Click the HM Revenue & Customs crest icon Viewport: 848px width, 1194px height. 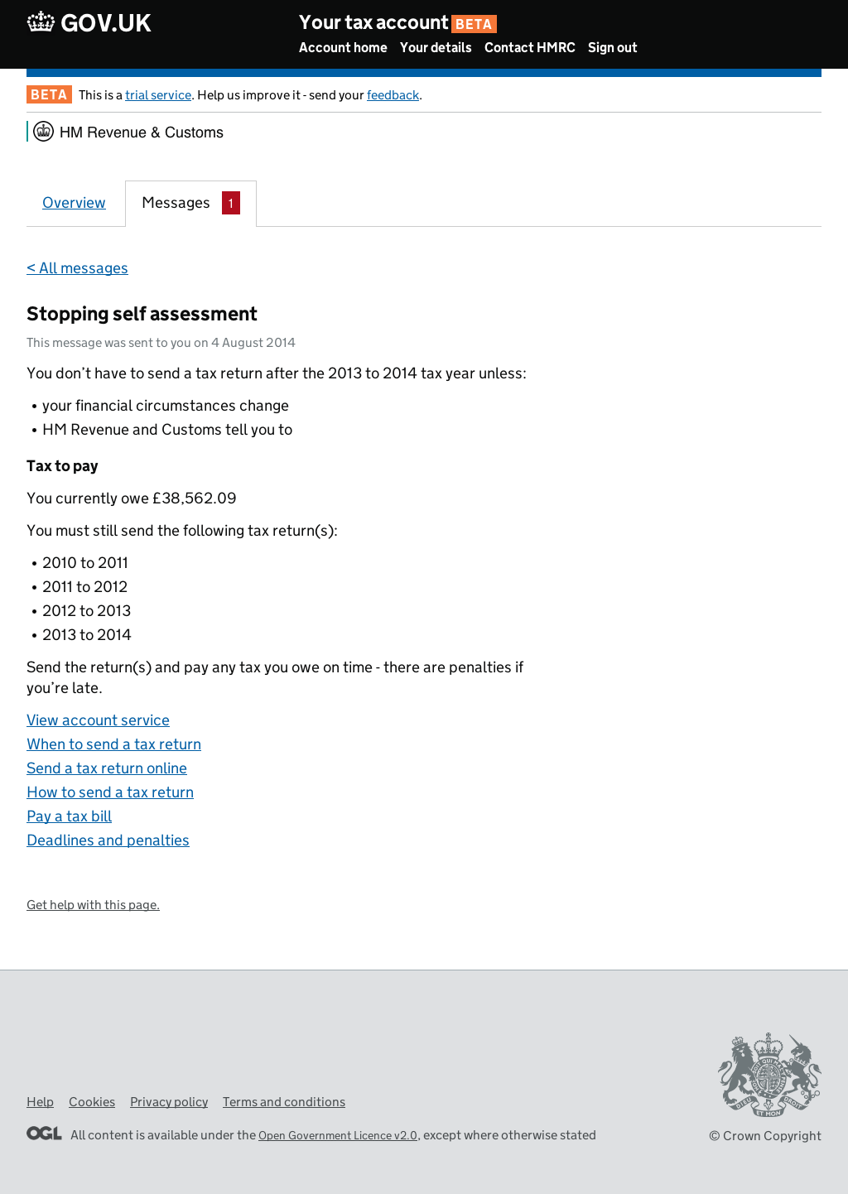pos(44,132)
